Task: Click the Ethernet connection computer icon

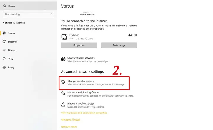Action: (x=64, y=37)
